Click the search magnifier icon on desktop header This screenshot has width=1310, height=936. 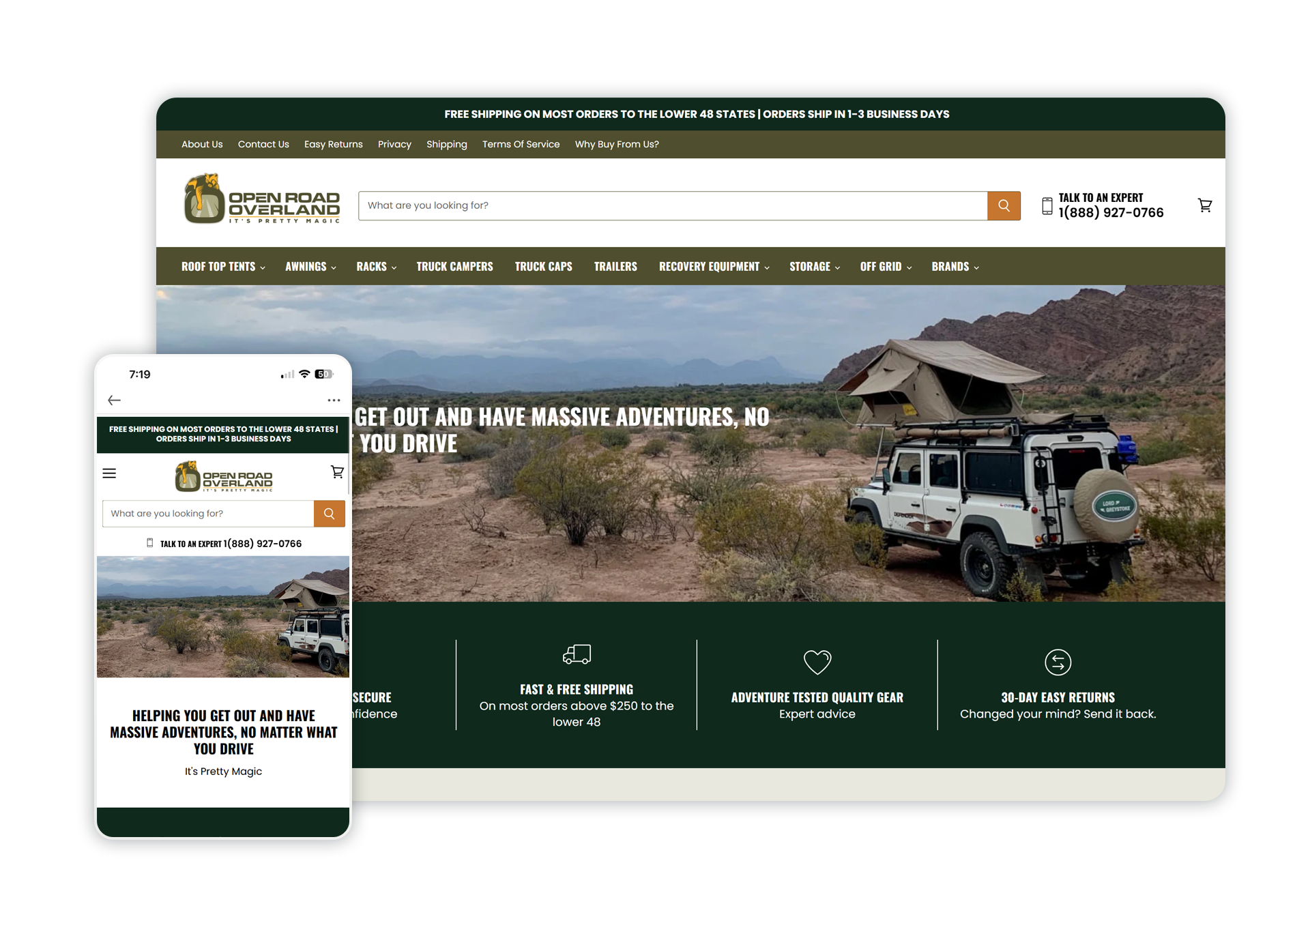pos(1004,205)
